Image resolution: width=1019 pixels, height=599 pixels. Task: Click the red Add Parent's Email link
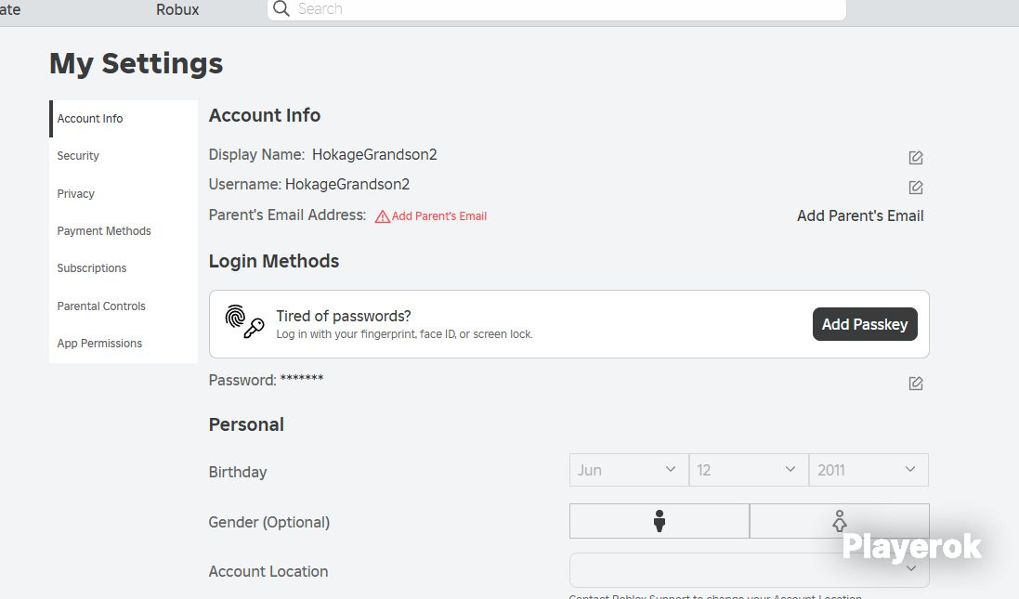pyautogui.click(x=438, y=216)
